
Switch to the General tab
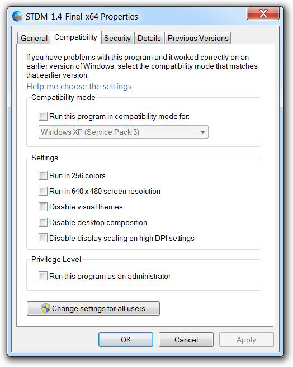click(x=34, y=38)
